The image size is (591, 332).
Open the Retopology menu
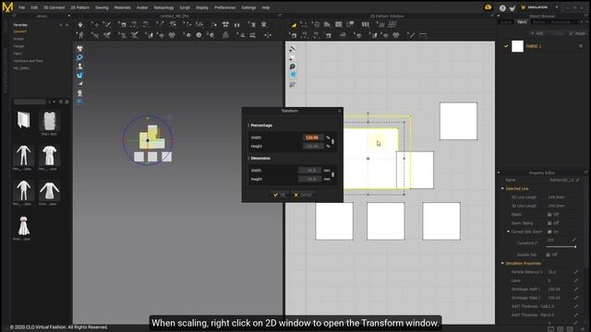[163, 7]
